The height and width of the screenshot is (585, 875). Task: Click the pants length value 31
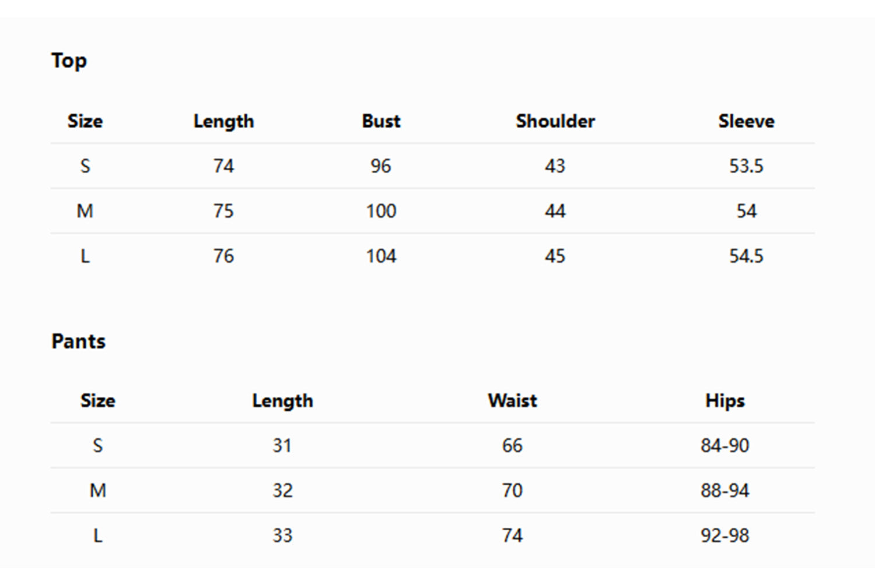282,446
